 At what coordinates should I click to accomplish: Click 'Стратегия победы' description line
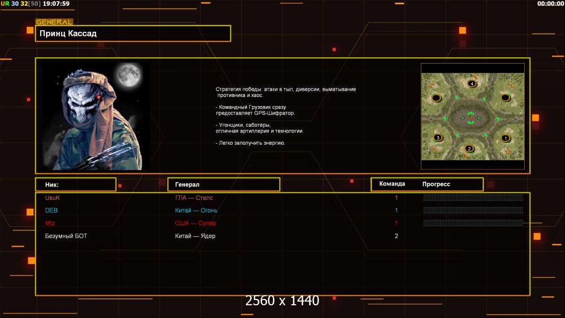point(286,90)
